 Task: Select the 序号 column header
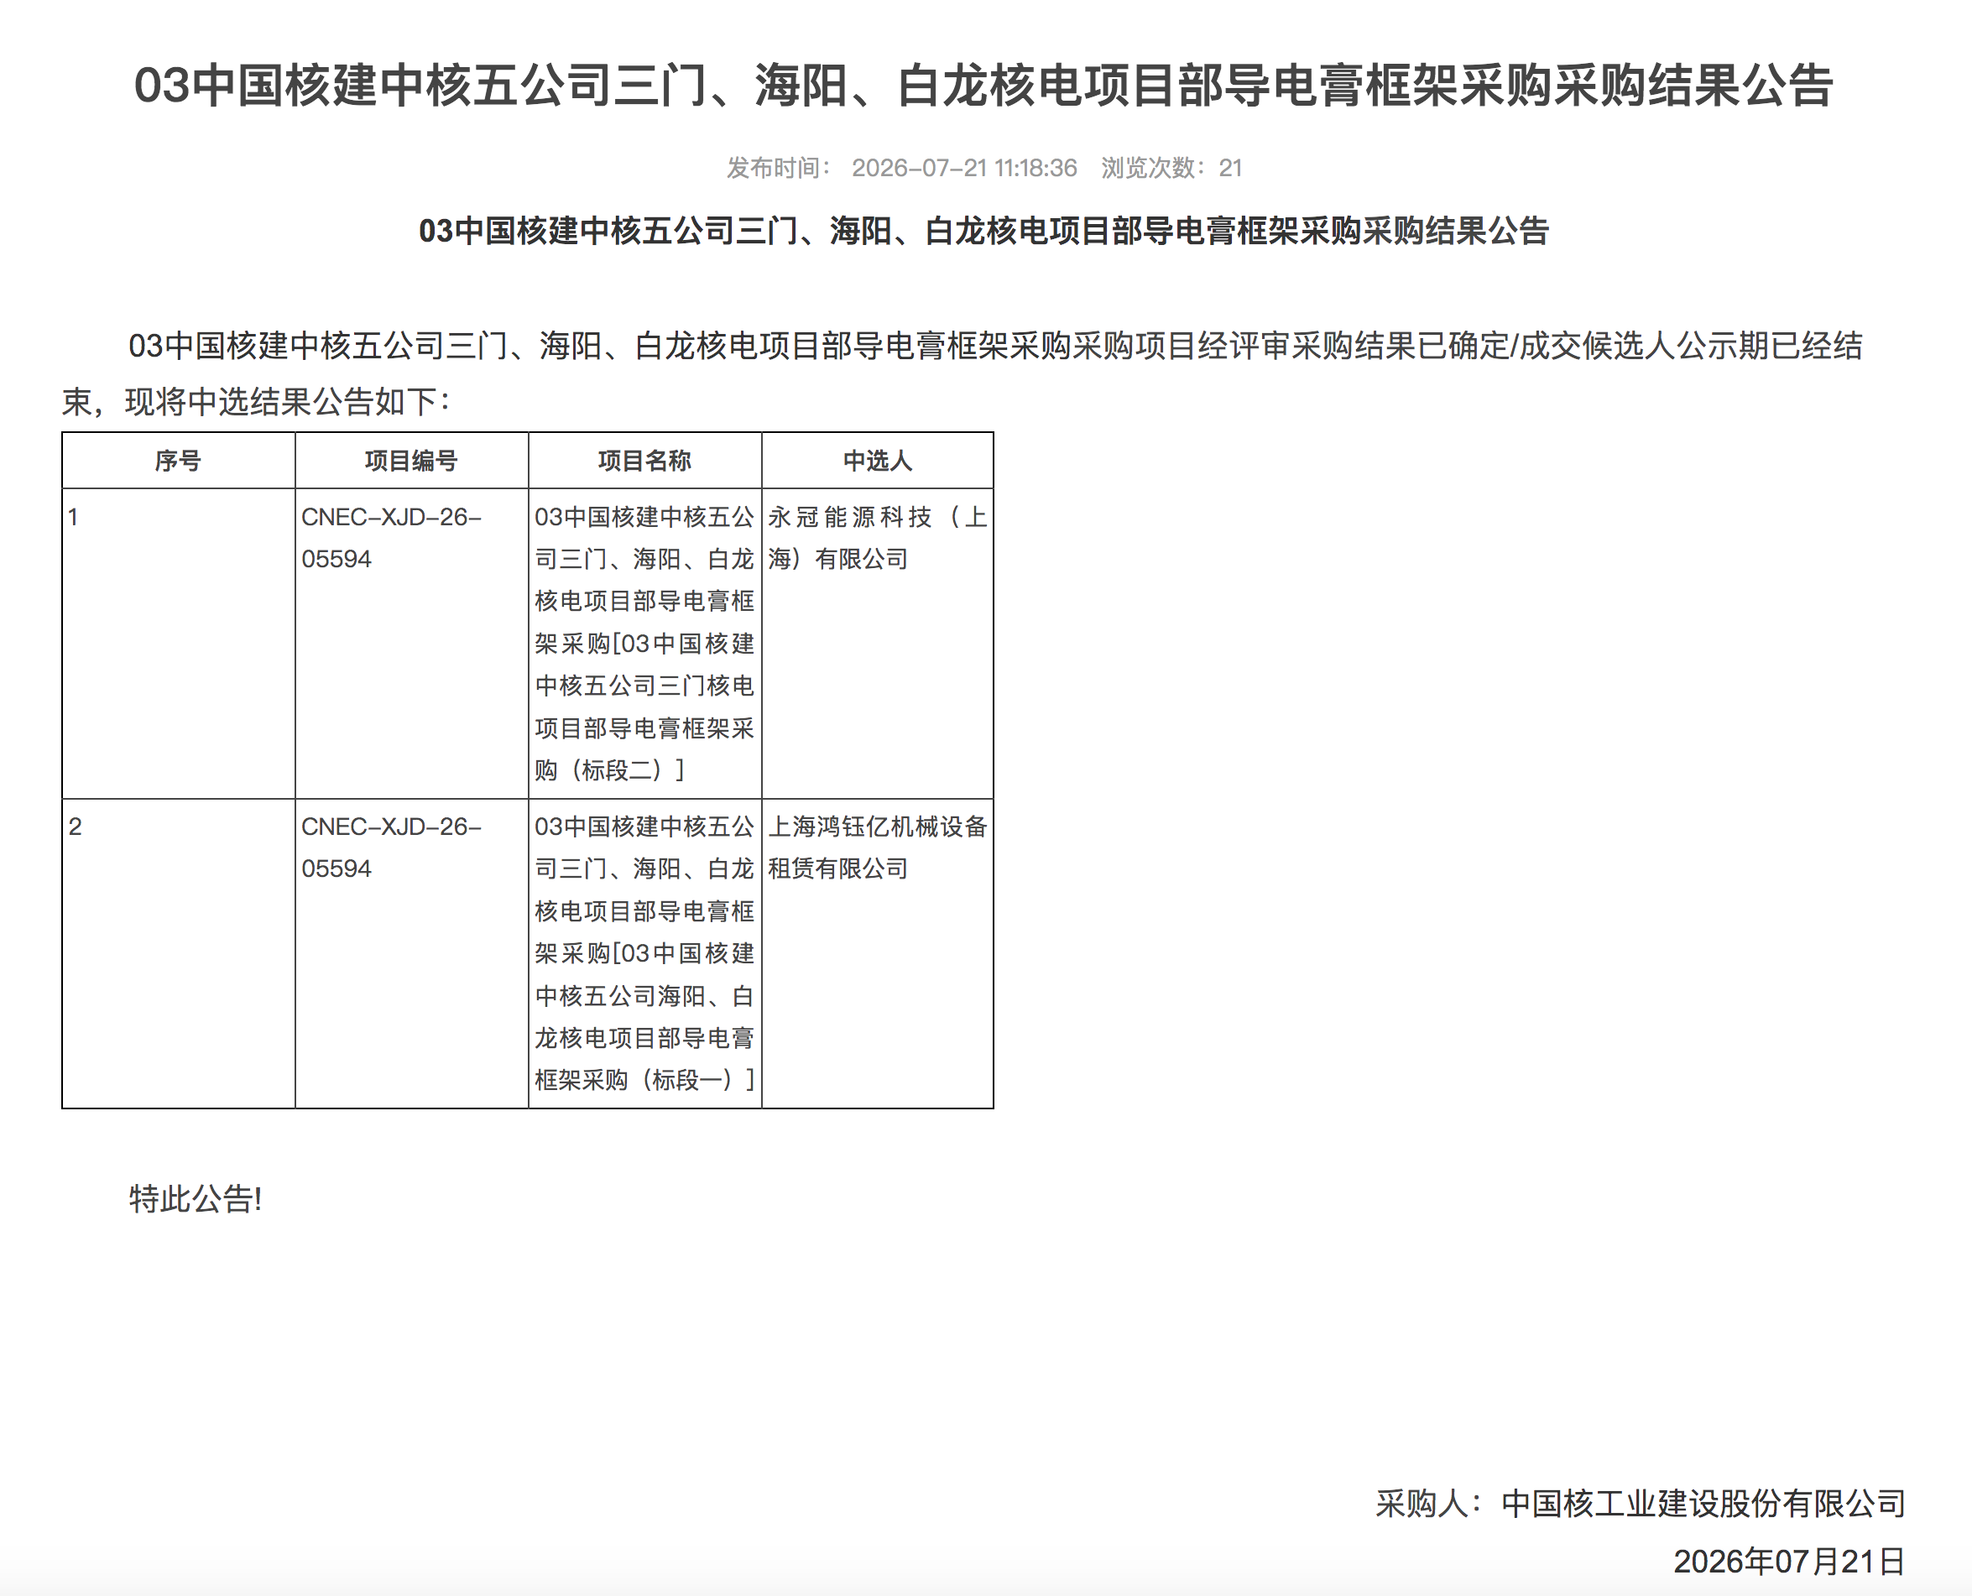[177, 461]
